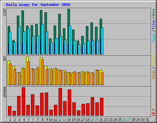
Task: Select the red KB bar for day 19
Action: click(92, 106)
